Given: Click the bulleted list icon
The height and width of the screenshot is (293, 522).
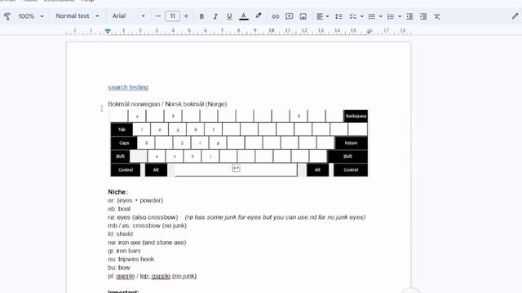Looking at the screenshot, I should pos(372,16).
